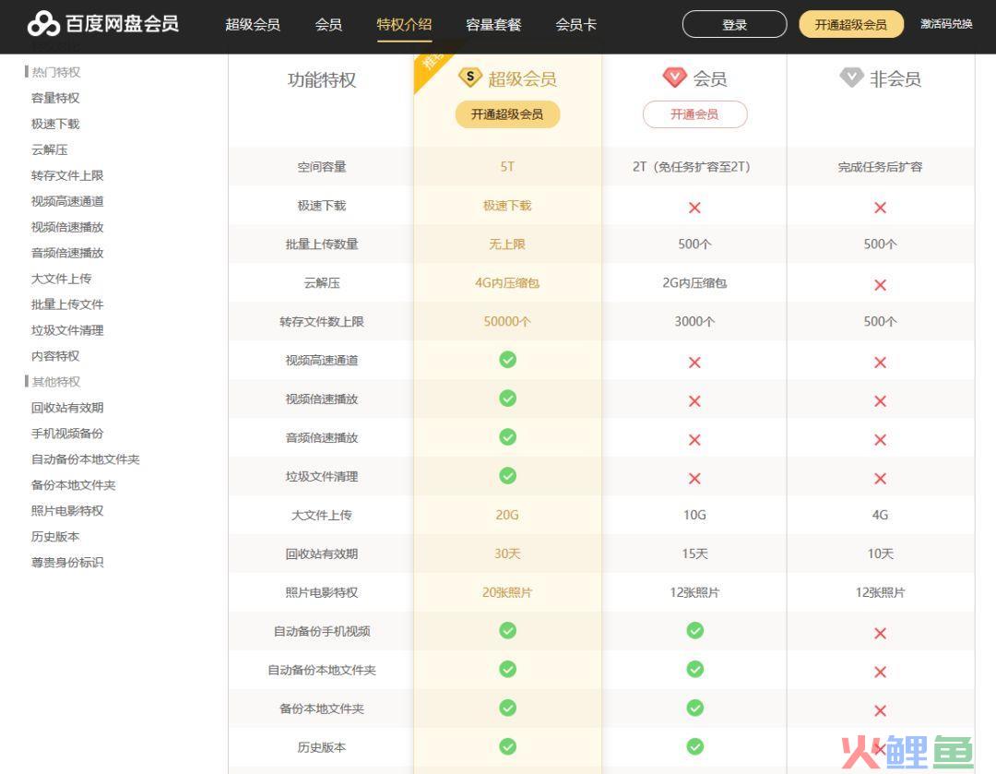Click red X for 音频倍速播放 in 会员 column
The height and width of the screenshot is (774, 996).
point(695,440)
